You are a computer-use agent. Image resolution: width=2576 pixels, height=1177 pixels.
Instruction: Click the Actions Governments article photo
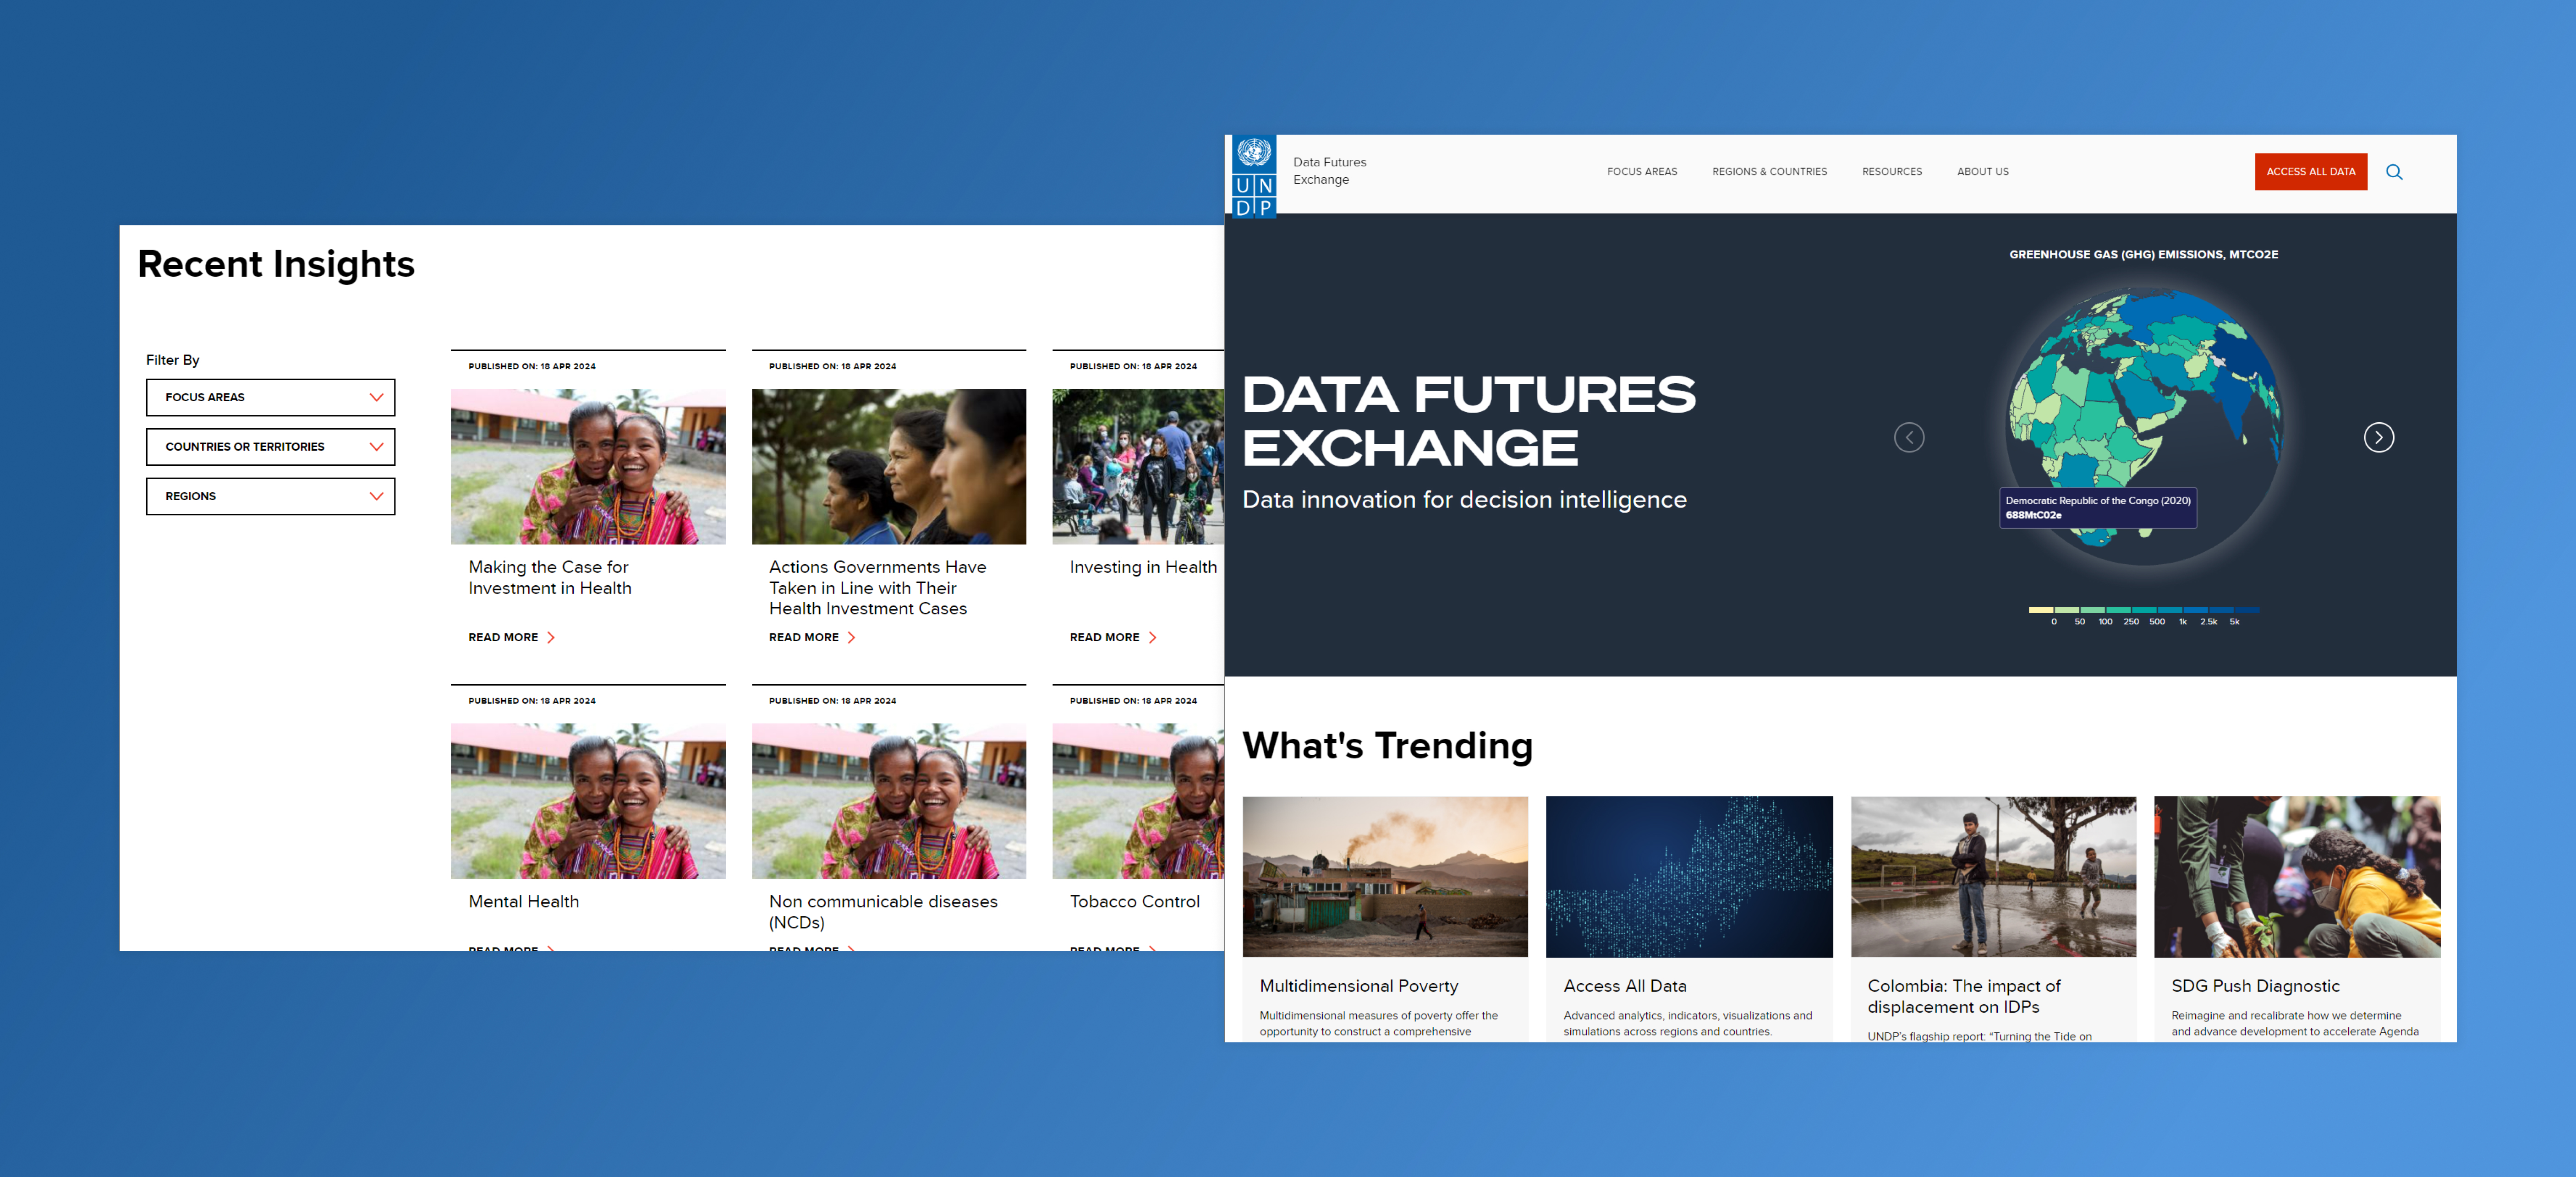click(x=889, y=467)
